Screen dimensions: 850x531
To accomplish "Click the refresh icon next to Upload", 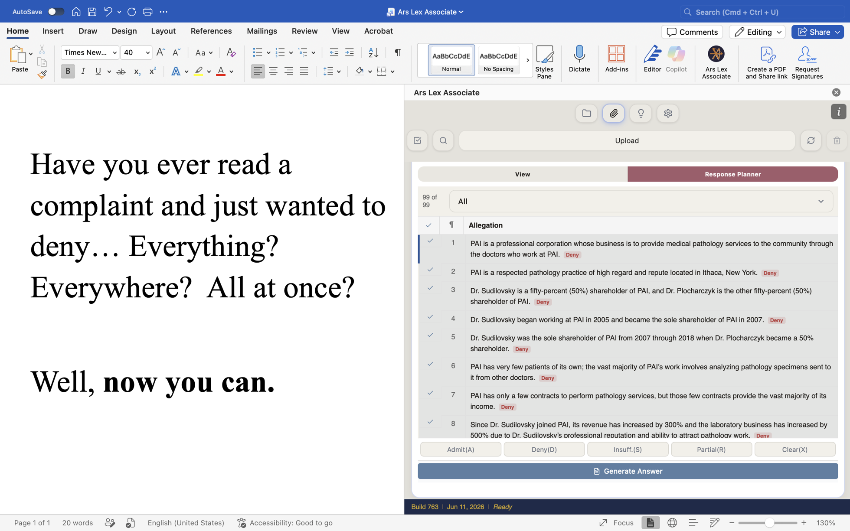I will click(811, 140).
